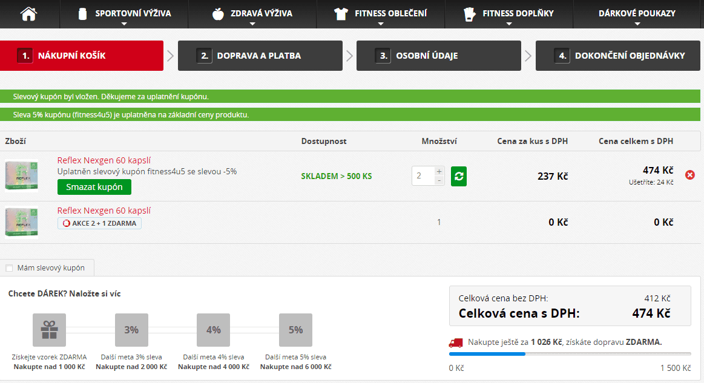
Task: Select step 1 Nákupní košík tab
Action: [82, 56]
